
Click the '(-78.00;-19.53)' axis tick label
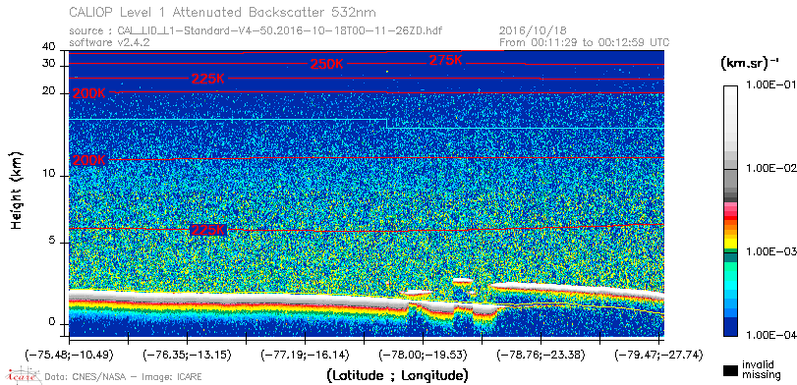tap(424, 355)
